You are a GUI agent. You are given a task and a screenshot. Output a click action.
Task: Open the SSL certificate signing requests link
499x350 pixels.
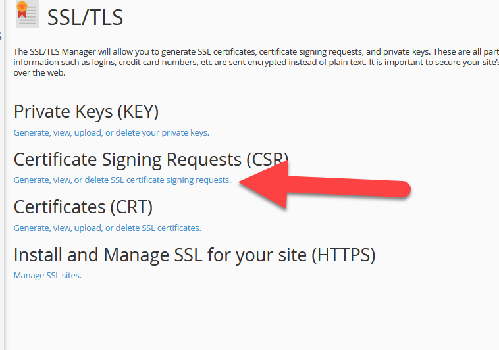coord(122,180)
